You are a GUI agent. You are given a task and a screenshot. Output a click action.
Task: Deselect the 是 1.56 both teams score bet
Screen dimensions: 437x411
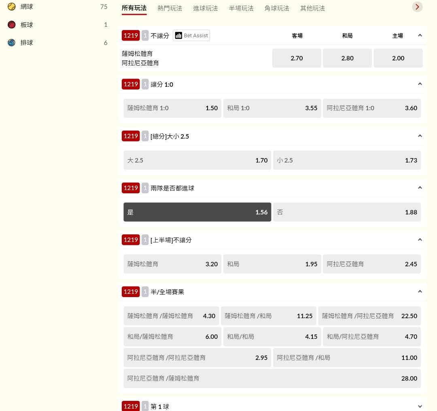coord(197,212)
